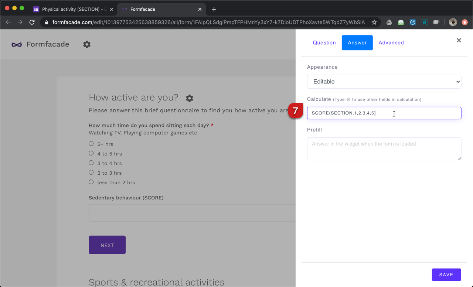Open the browser profile avatar menu
Screen dimensions: 473x287
coord(453,22)
